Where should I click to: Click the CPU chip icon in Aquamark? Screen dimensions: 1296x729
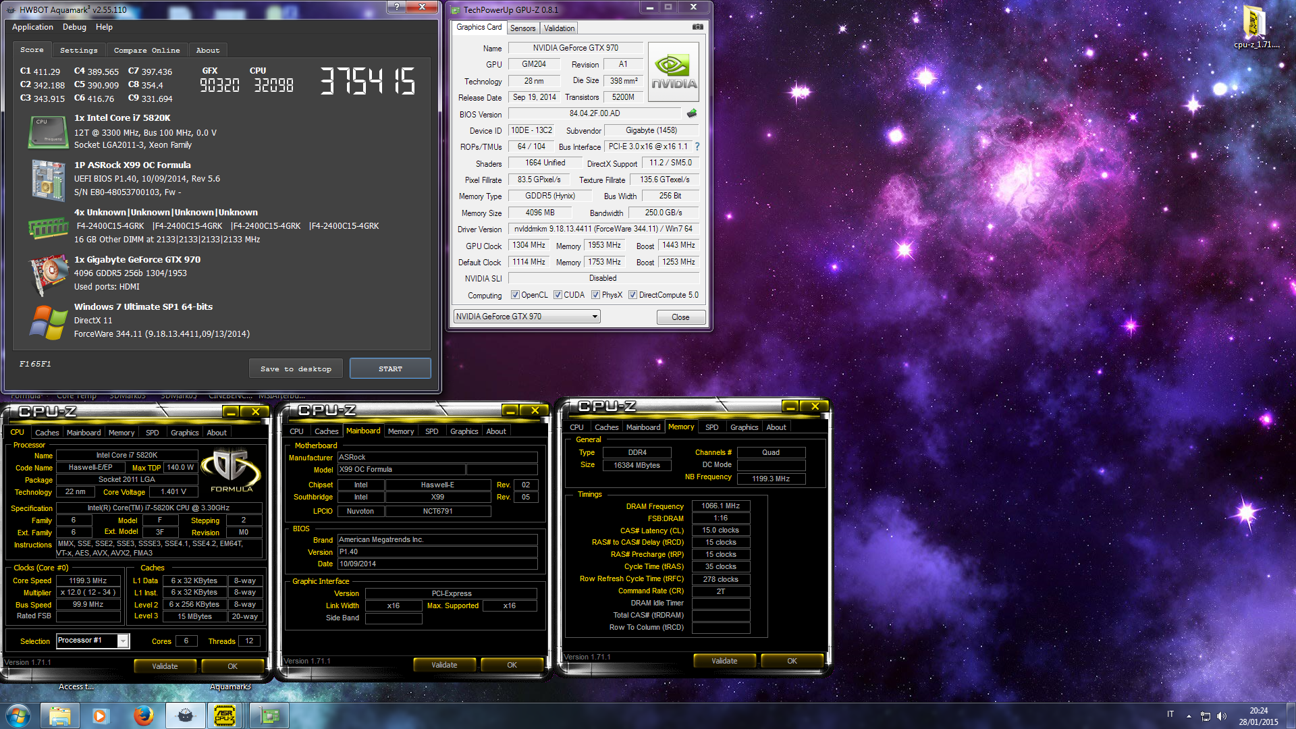point(47,132)
